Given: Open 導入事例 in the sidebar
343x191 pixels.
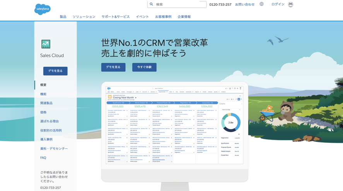Looking at the screenshot, I should 46,139.
